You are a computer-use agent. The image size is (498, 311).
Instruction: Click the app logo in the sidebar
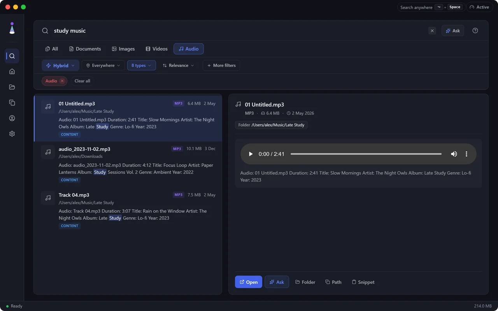coord(12,28)
